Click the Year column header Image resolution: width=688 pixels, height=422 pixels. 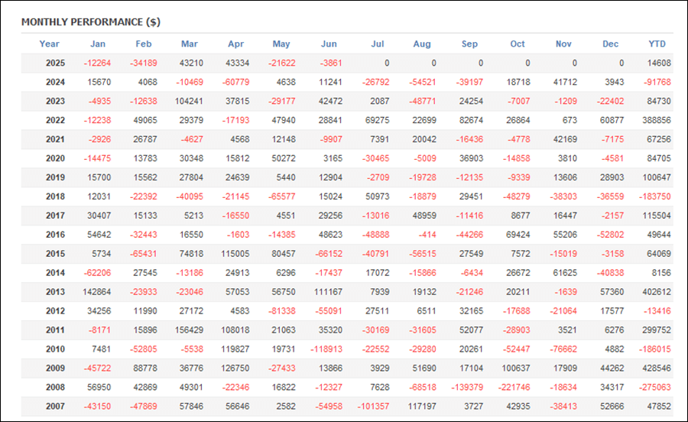[x=49, y=44]
